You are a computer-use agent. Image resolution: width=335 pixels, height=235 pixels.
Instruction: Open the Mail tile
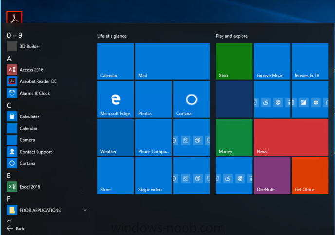pos(173,61)
